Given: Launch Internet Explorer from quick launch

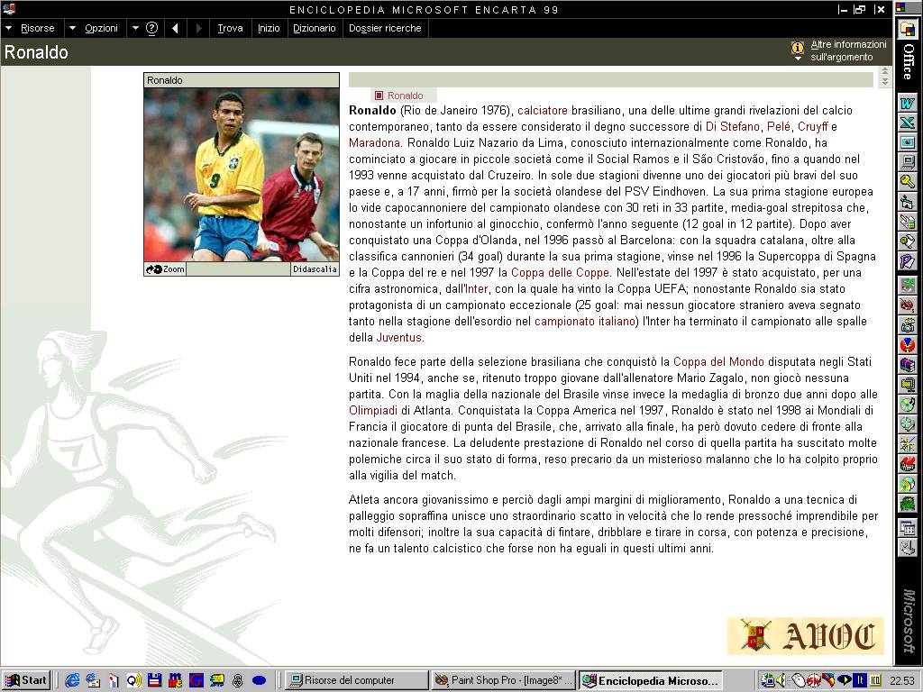Looking at the screenshot, I should tap(72, 680).
